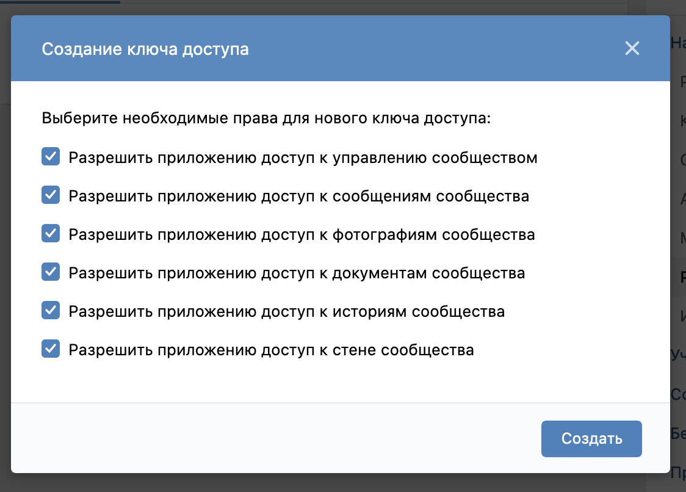This screenshot has height=492, width=686.
Task: Click label text 'доступ к историям сообщества'
Action: coord(383,312)
